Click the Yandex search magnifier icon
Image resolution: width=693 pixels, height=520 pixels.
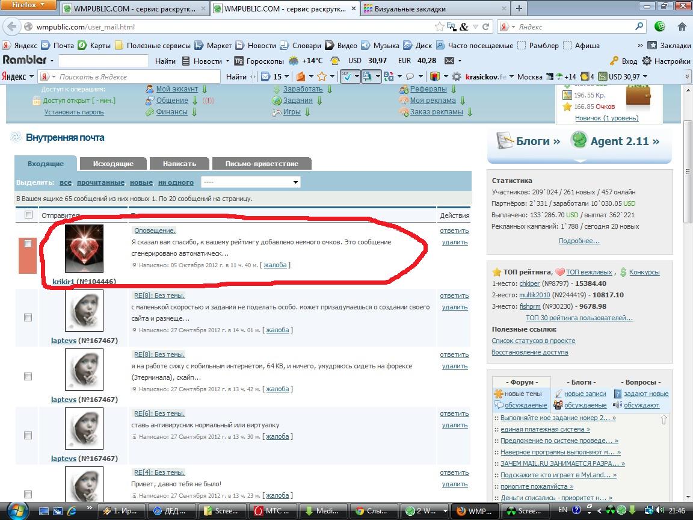click(639, 26)
